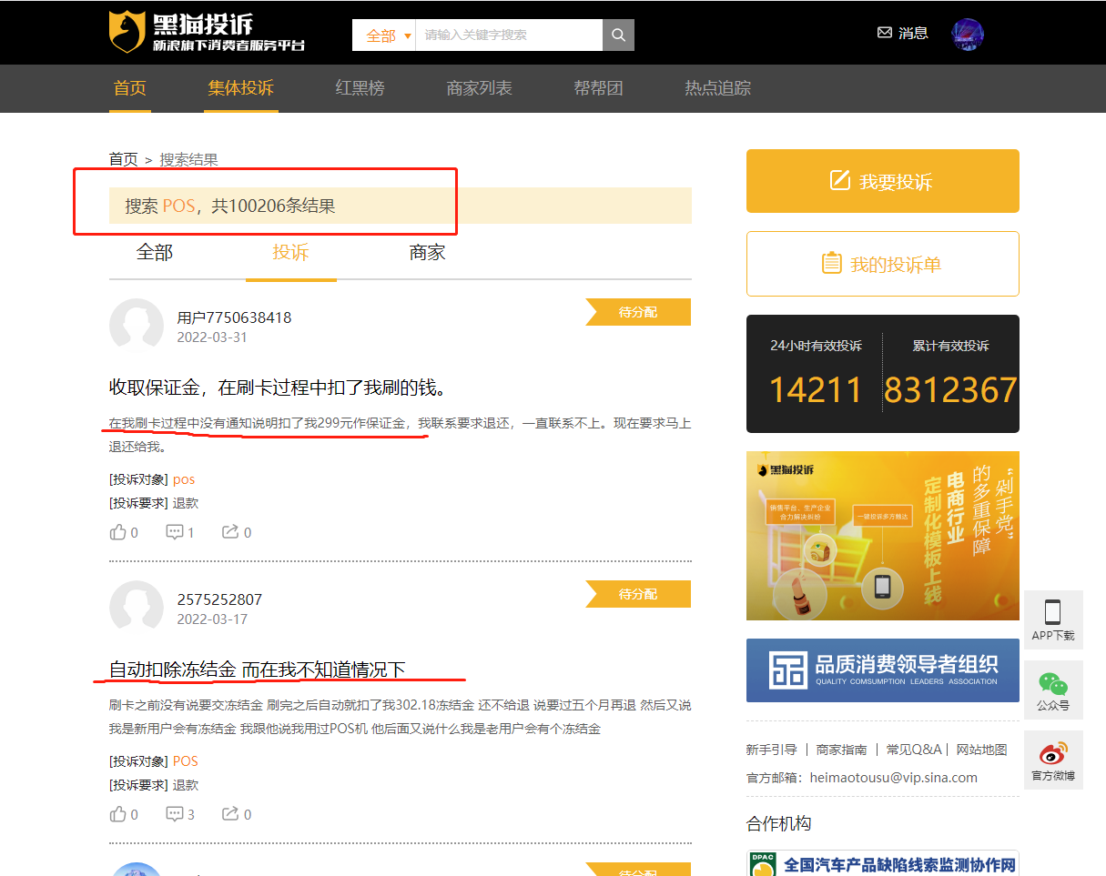The image size is (1106, 876).
Task: Click avatar of user 2575252807
Action: click(137, 608)
